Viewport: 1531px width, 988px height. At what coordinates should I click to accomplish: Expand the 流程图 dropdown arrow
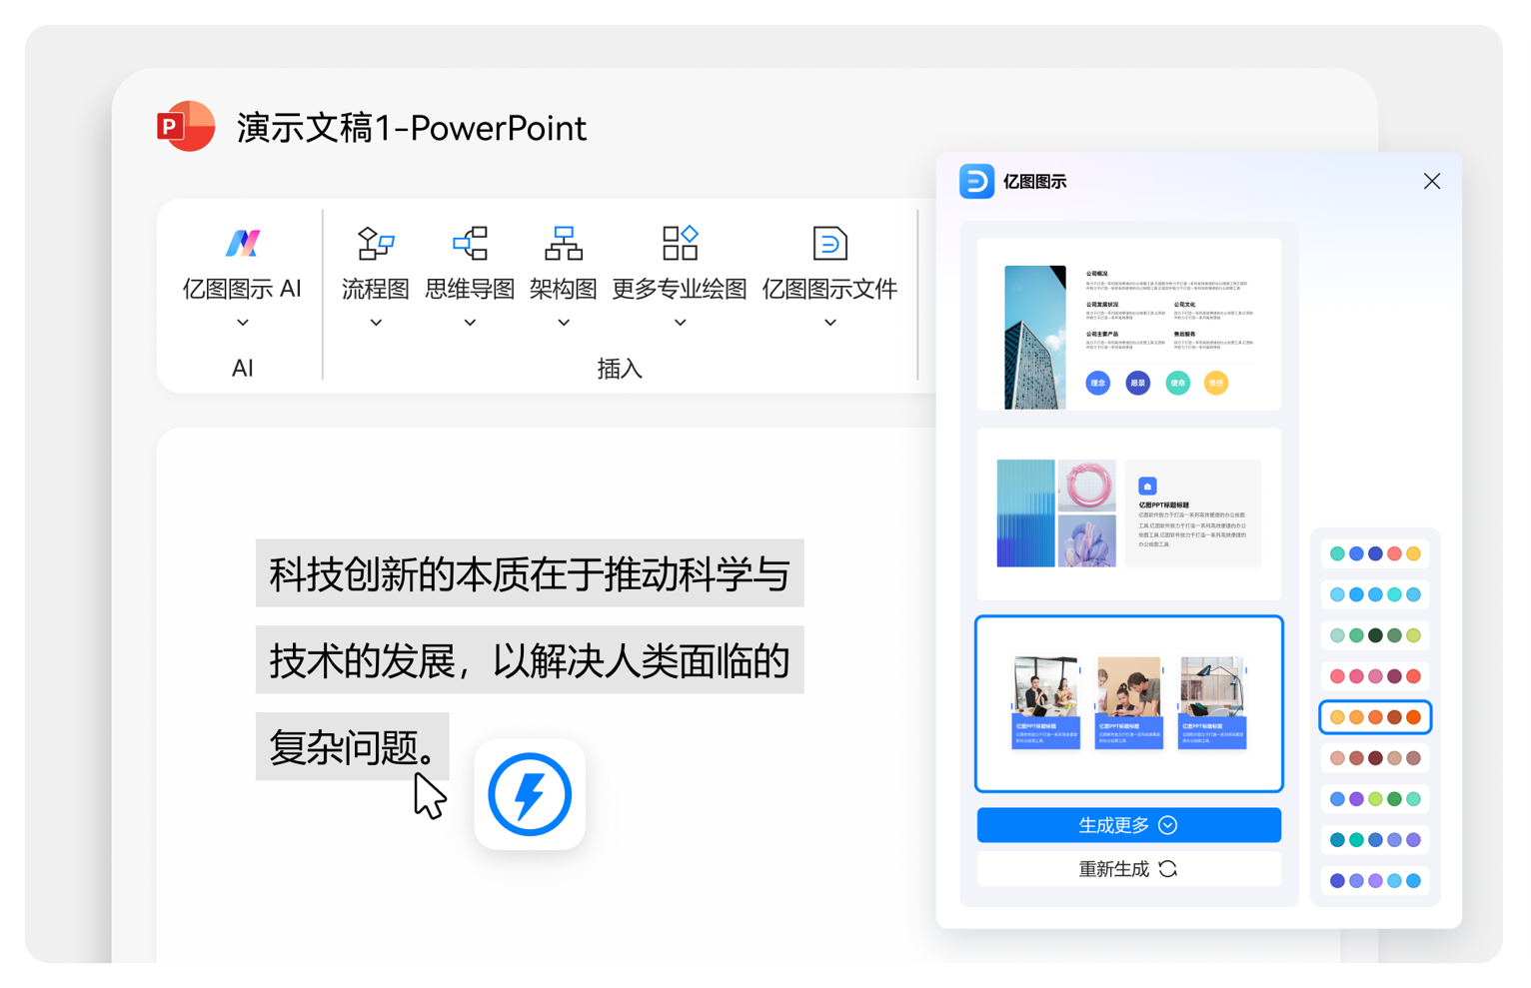pyautogui.click(x=375, y=322)
